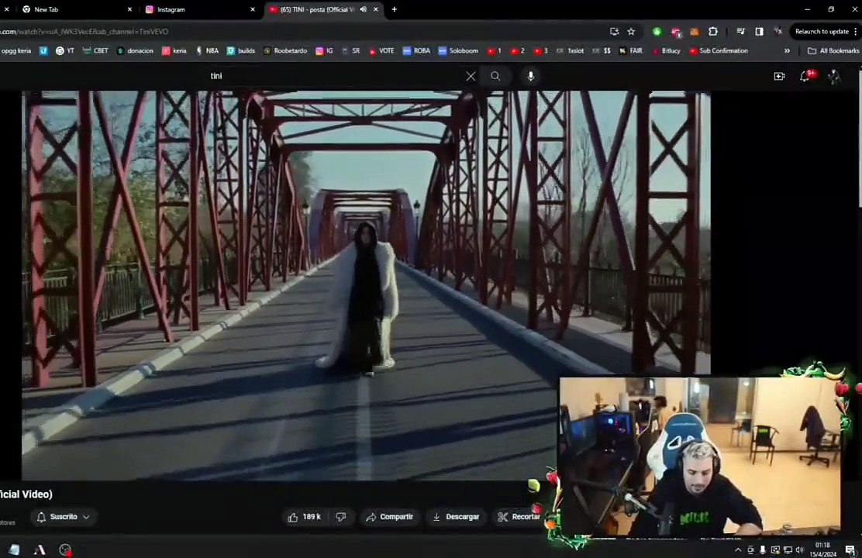Open the green circle browser extension
The image size is (862, 558).
[x=657, y=32]
